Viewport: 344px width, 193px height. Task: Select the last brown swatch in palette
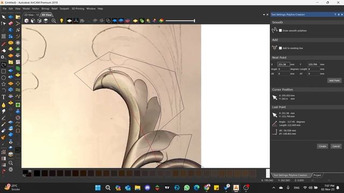tap(253, 173)
